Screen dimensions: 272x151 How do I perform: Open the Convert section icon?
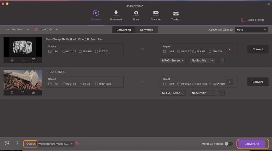tap(96, 13)
